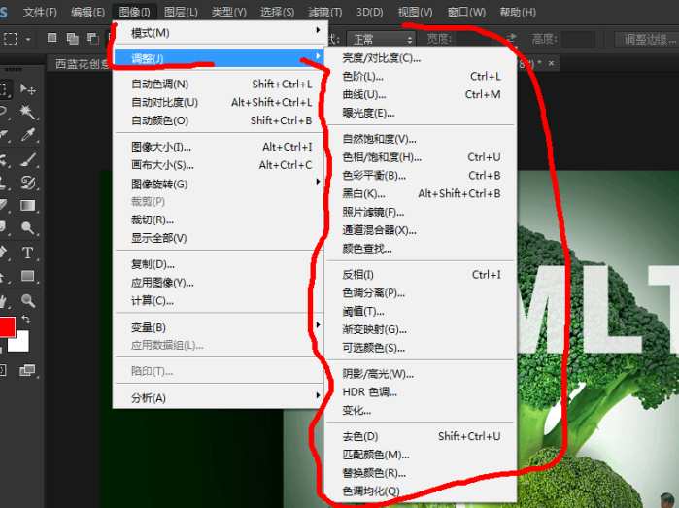Screen dimensions: 679x508
Task: Open the 选择(S) menu
Action: click(277, 12)
